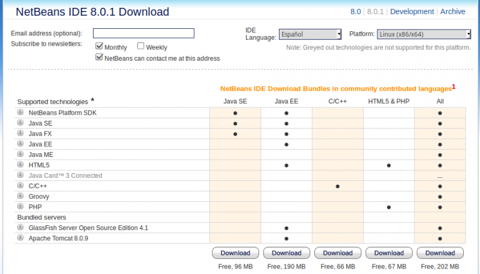Toggle NetBeans can contact me checkbox
This screenshot has height=274, width=480.
(99, 57)
